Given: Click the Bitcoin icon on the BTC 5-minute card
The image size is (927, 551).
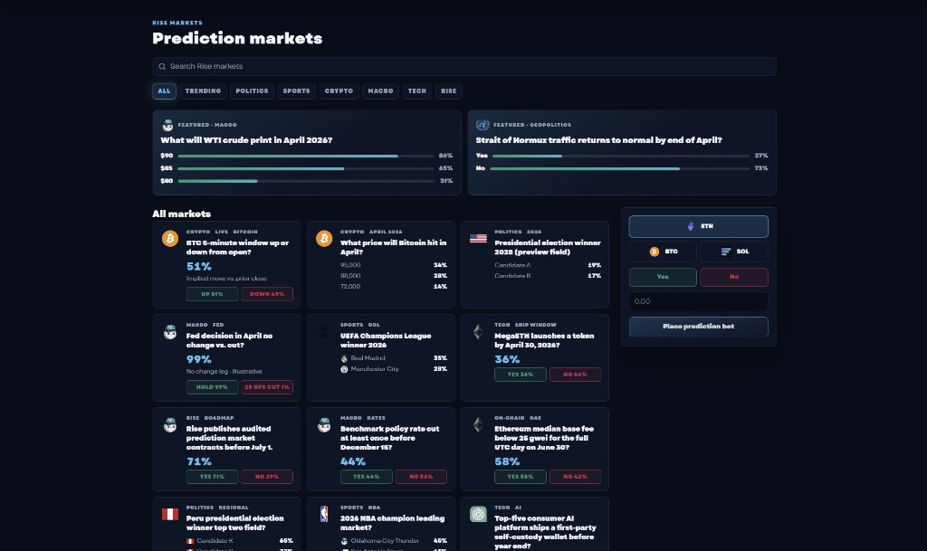Looking at the screenshot, I should [170, 239].
